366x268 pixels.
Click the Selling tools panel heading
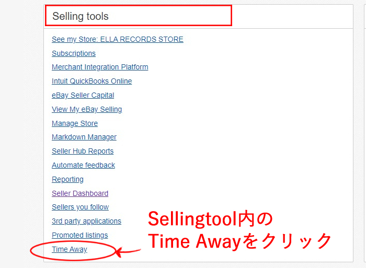(x=81, y=16)
